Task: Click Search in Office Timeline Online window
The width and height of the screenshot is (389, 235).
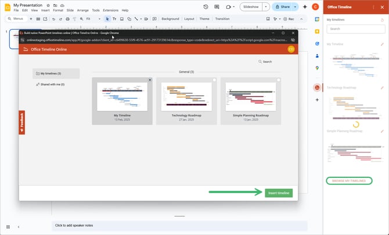Action: coord(265,62)
